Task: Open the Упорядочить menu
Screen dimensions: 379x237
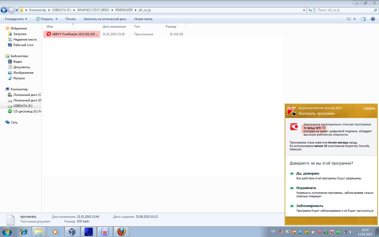Action: point(16,19)
